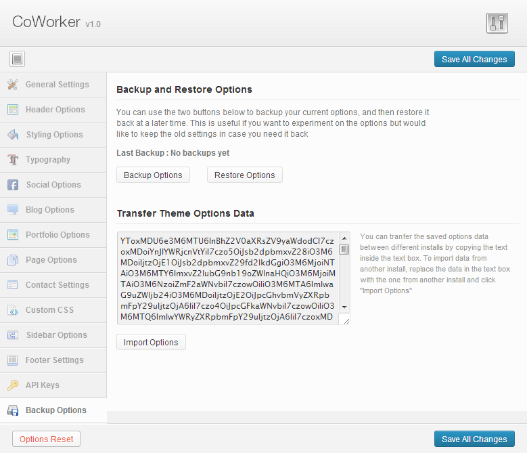The image size is (527, 453).
Task: Switch to Portfolio Options tab
Action: [x=53, y=235]
